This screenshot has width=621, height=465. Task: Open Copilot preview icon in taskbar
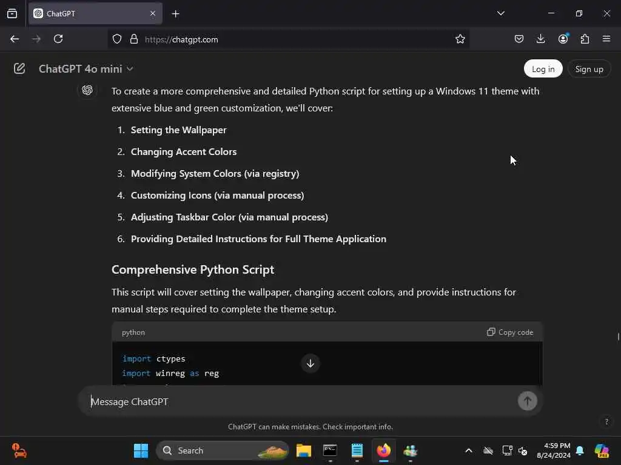tap(602, 450)
